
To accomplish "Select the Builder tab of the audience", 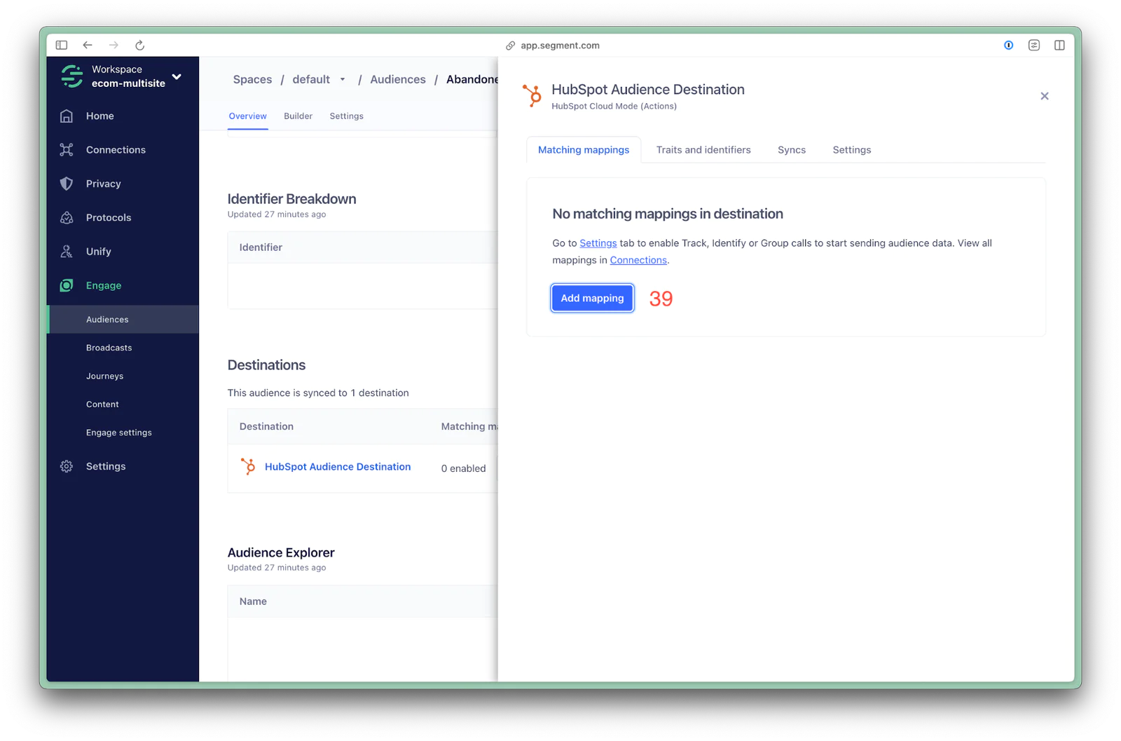I will coord(298,116).
